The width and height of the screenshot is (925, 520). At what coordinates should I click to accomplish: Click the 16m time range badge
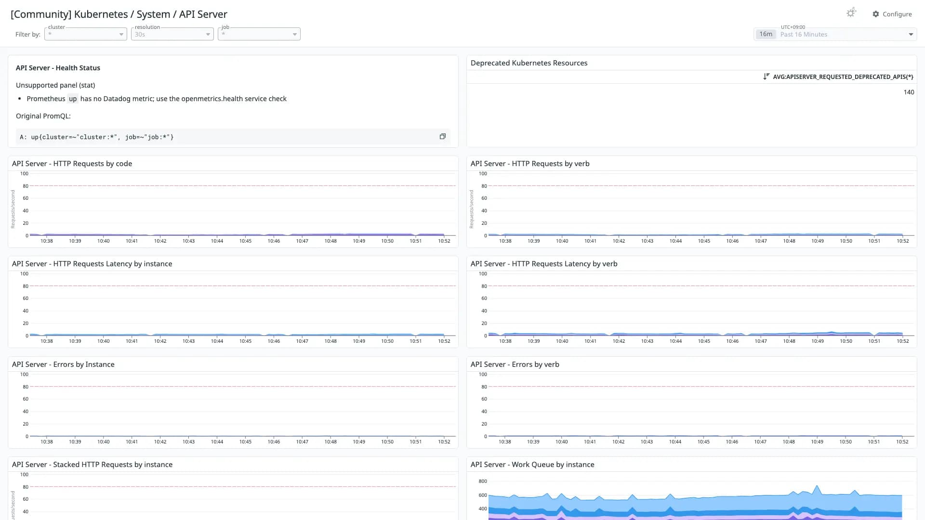tap(766, 34)
